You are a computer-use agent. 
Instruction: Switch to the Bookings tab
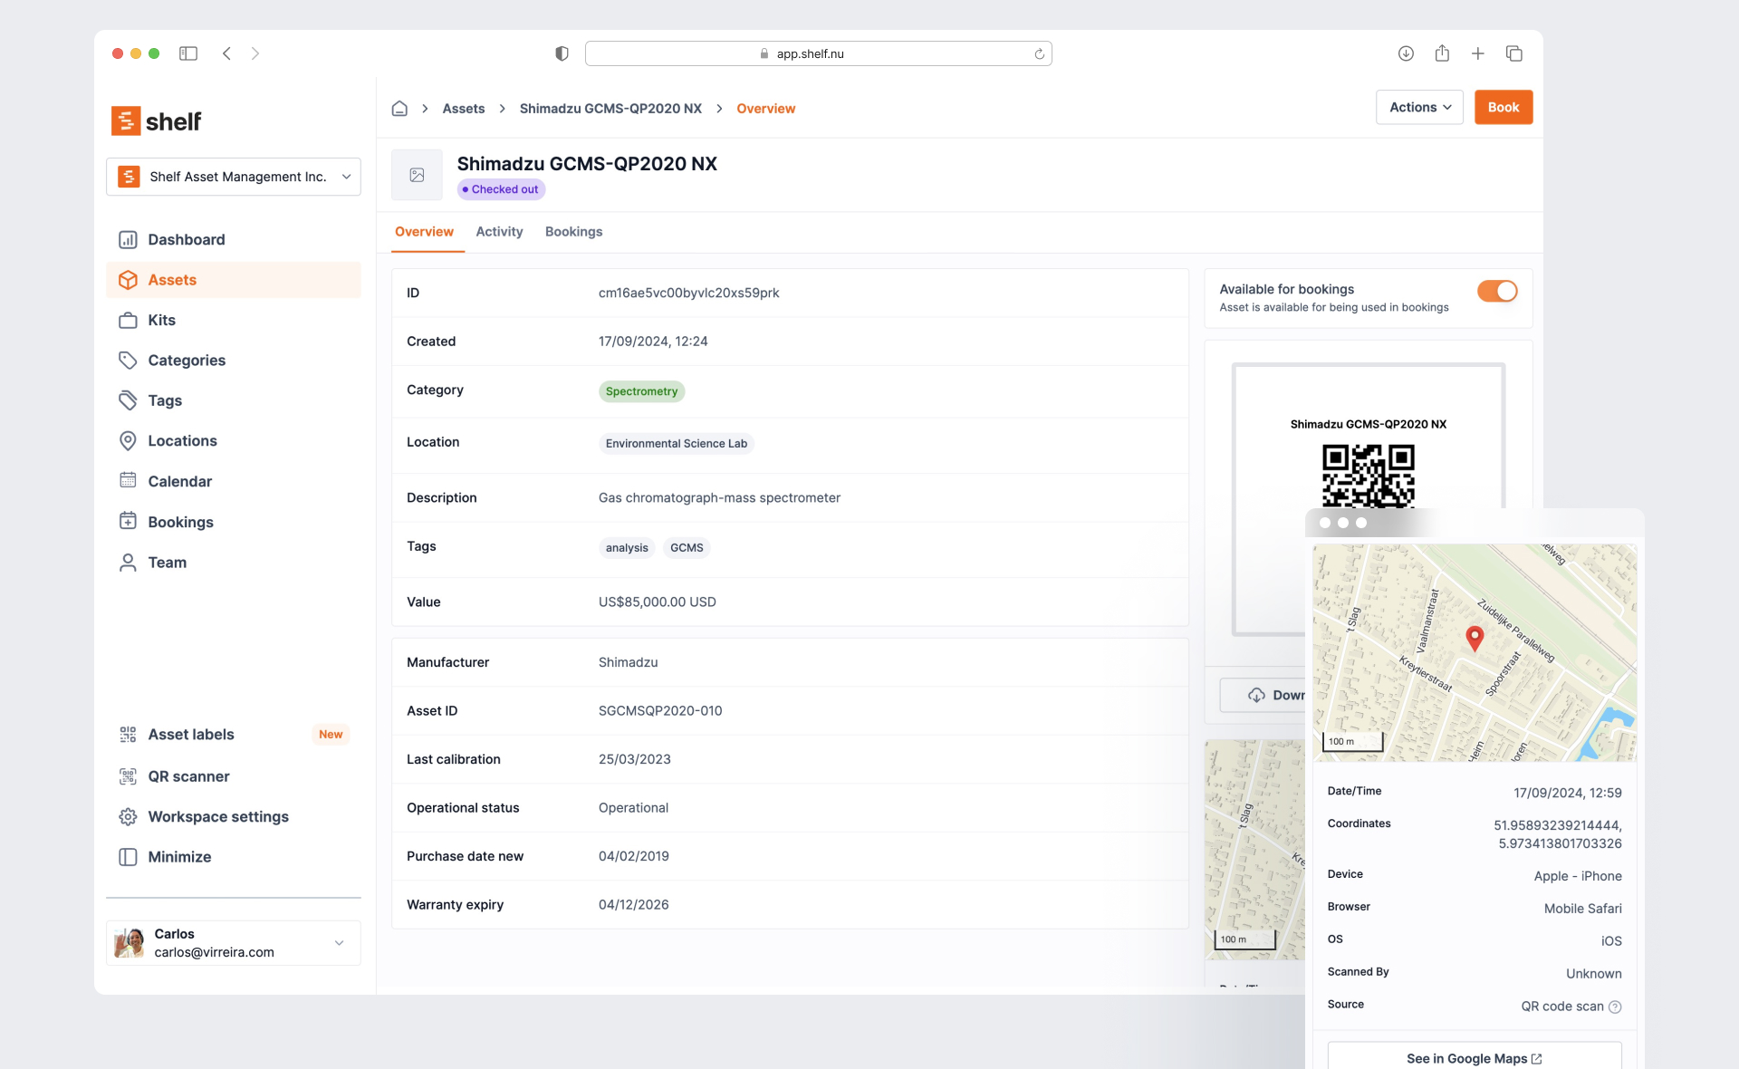pyautogui.click(x=573, y=232)
